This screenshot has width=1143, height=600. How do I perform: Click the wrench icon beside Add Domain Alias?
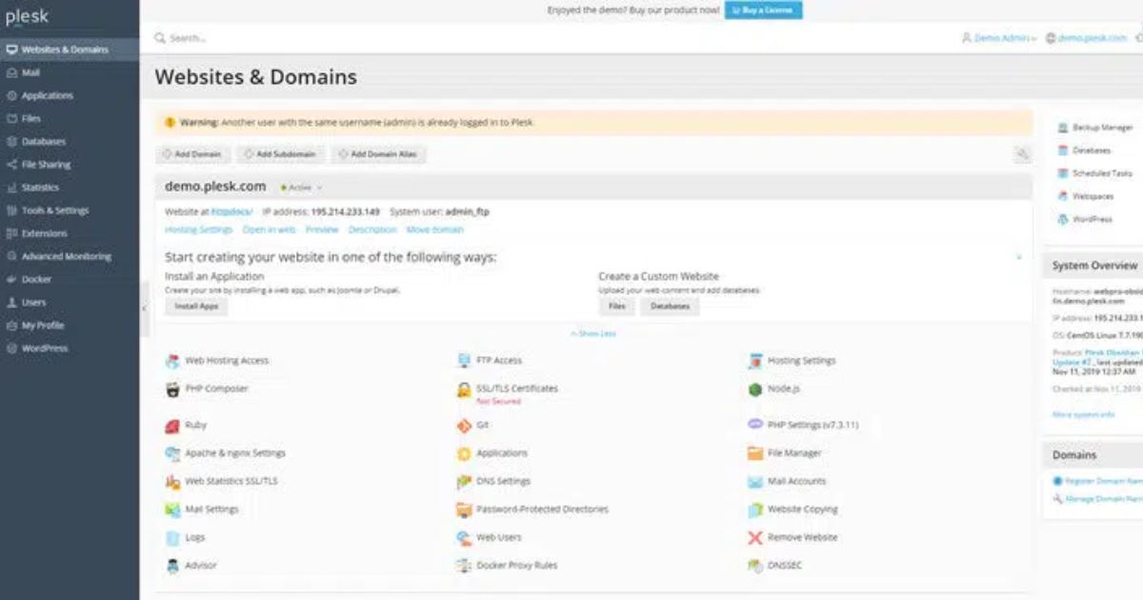pos(1022,153)
